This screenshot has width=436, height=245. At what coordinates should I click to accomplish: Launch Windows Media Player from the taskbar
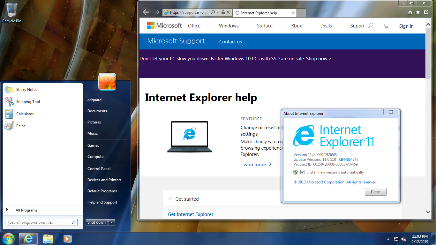(67, 239)
